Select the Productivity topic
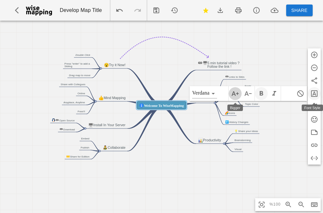This screenshot has width=323, height=213. tap(210, 140)
